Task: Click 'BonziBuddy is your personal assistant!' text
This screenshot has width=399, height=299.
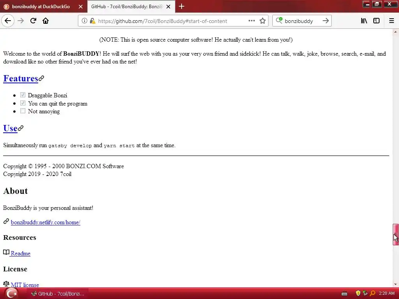Action: tap(48, 208)
